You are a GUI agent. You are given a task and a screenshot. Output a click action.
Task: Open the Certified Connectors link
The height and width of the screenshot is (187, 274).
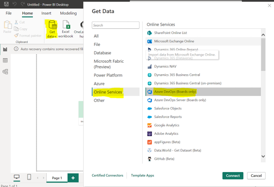pyautogui.click(x=107, y=176)
